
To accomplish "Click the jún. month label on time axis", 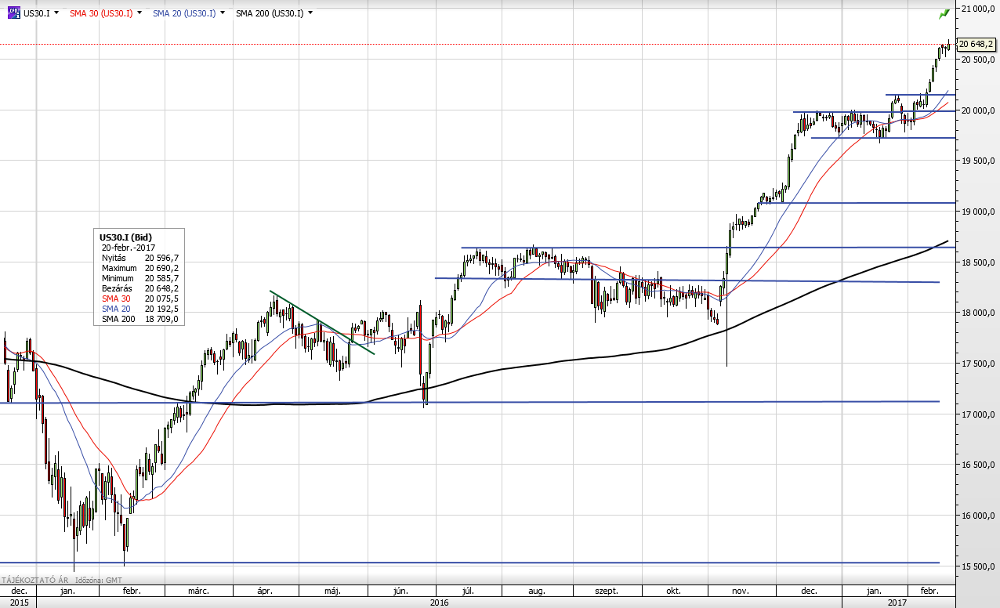I will (402, 590).
